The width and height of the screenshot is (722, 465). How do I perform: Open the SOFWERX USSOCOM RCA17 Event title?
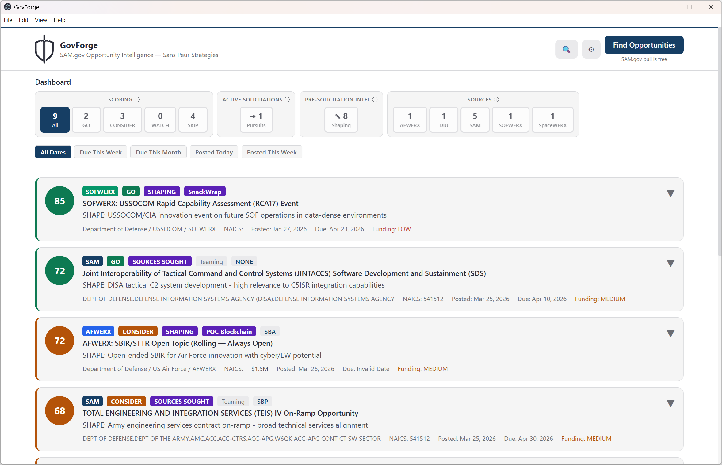tap(190, 203)
